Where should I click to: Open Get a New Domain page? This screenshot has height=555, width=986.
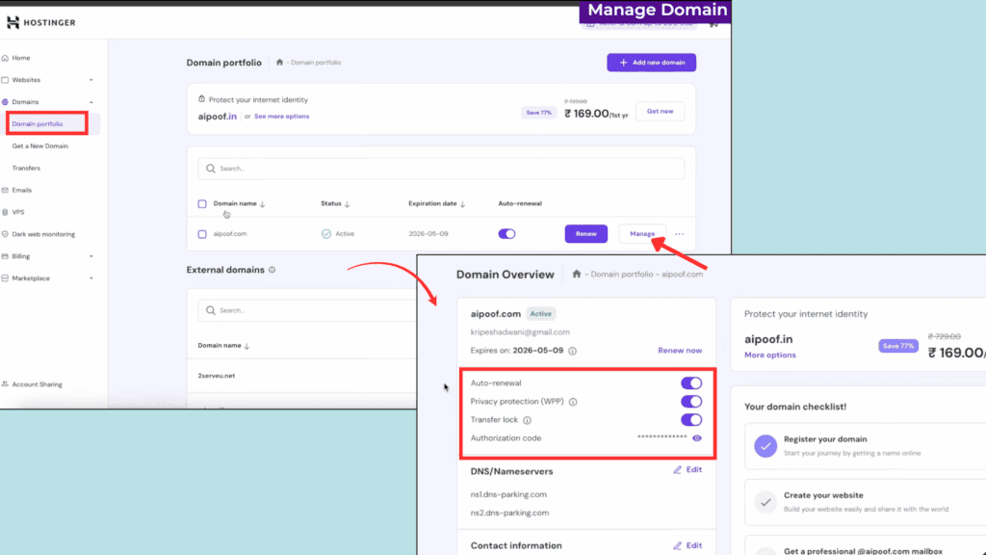pyautogui.click(x=41, y=145)
